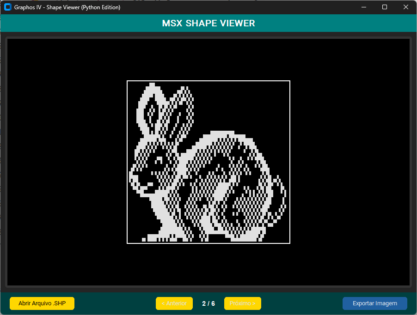Click the Graphos IV app icon in title bar
The image size is (417, 315).
tap(7, 7)
